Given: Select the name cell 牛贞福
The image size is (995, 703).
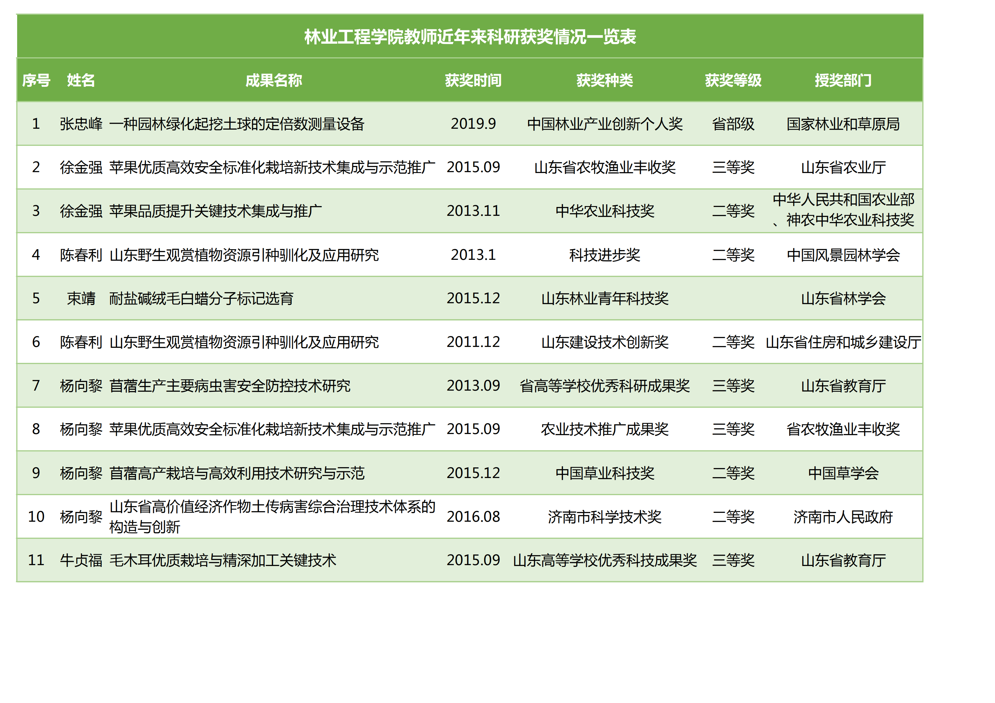Looking at the screenshot, I should pos(81,560).
